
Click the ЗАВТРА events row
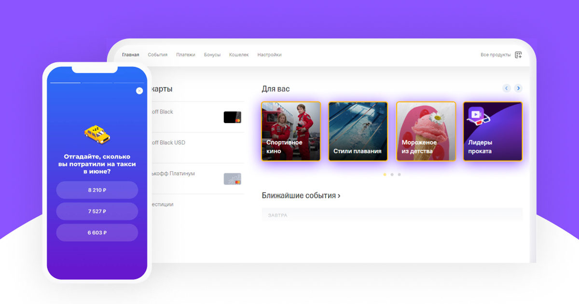pos(392,215)
